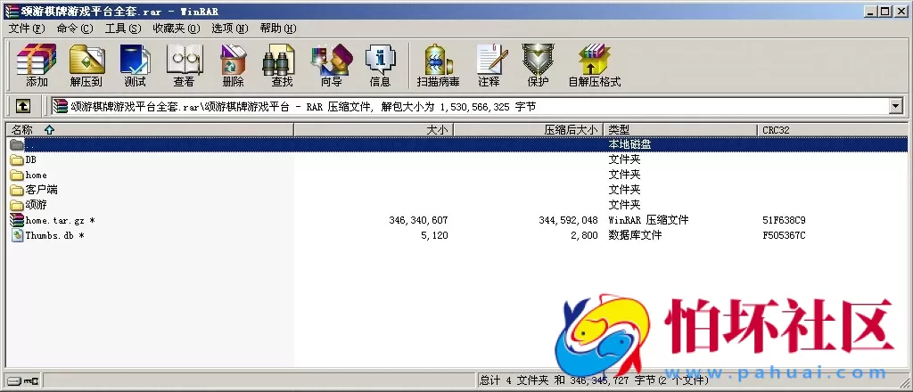Viewport: 913px width, 392px height.
Task: Click the 数据库文件 type cell
Action: click(x=635, y=235)
